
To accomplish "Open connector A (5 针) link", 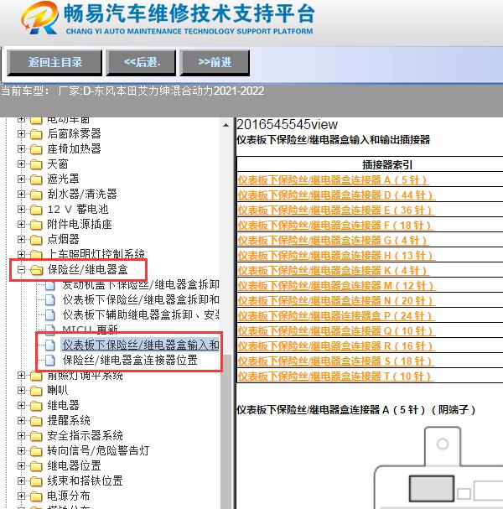I will [x=334, y=179].
